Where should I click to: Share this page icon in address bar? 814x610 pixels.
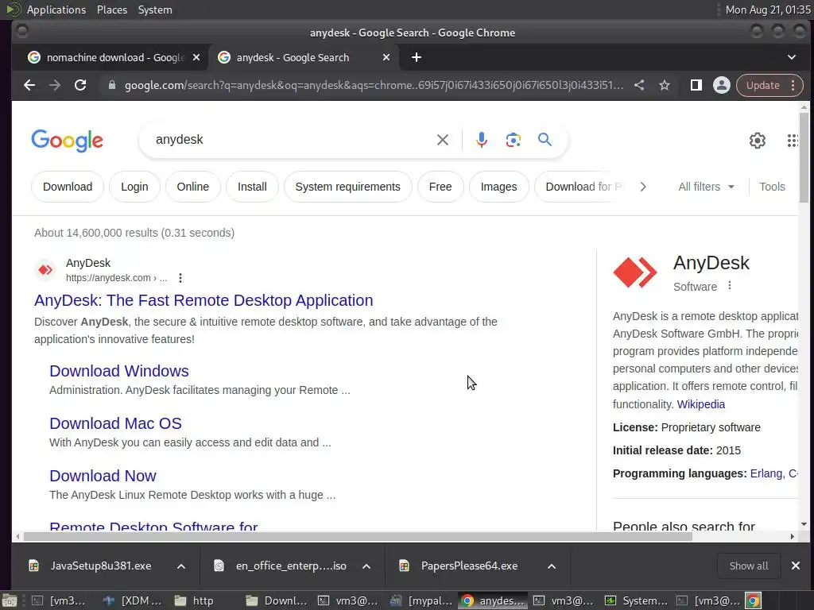[639, 85]
